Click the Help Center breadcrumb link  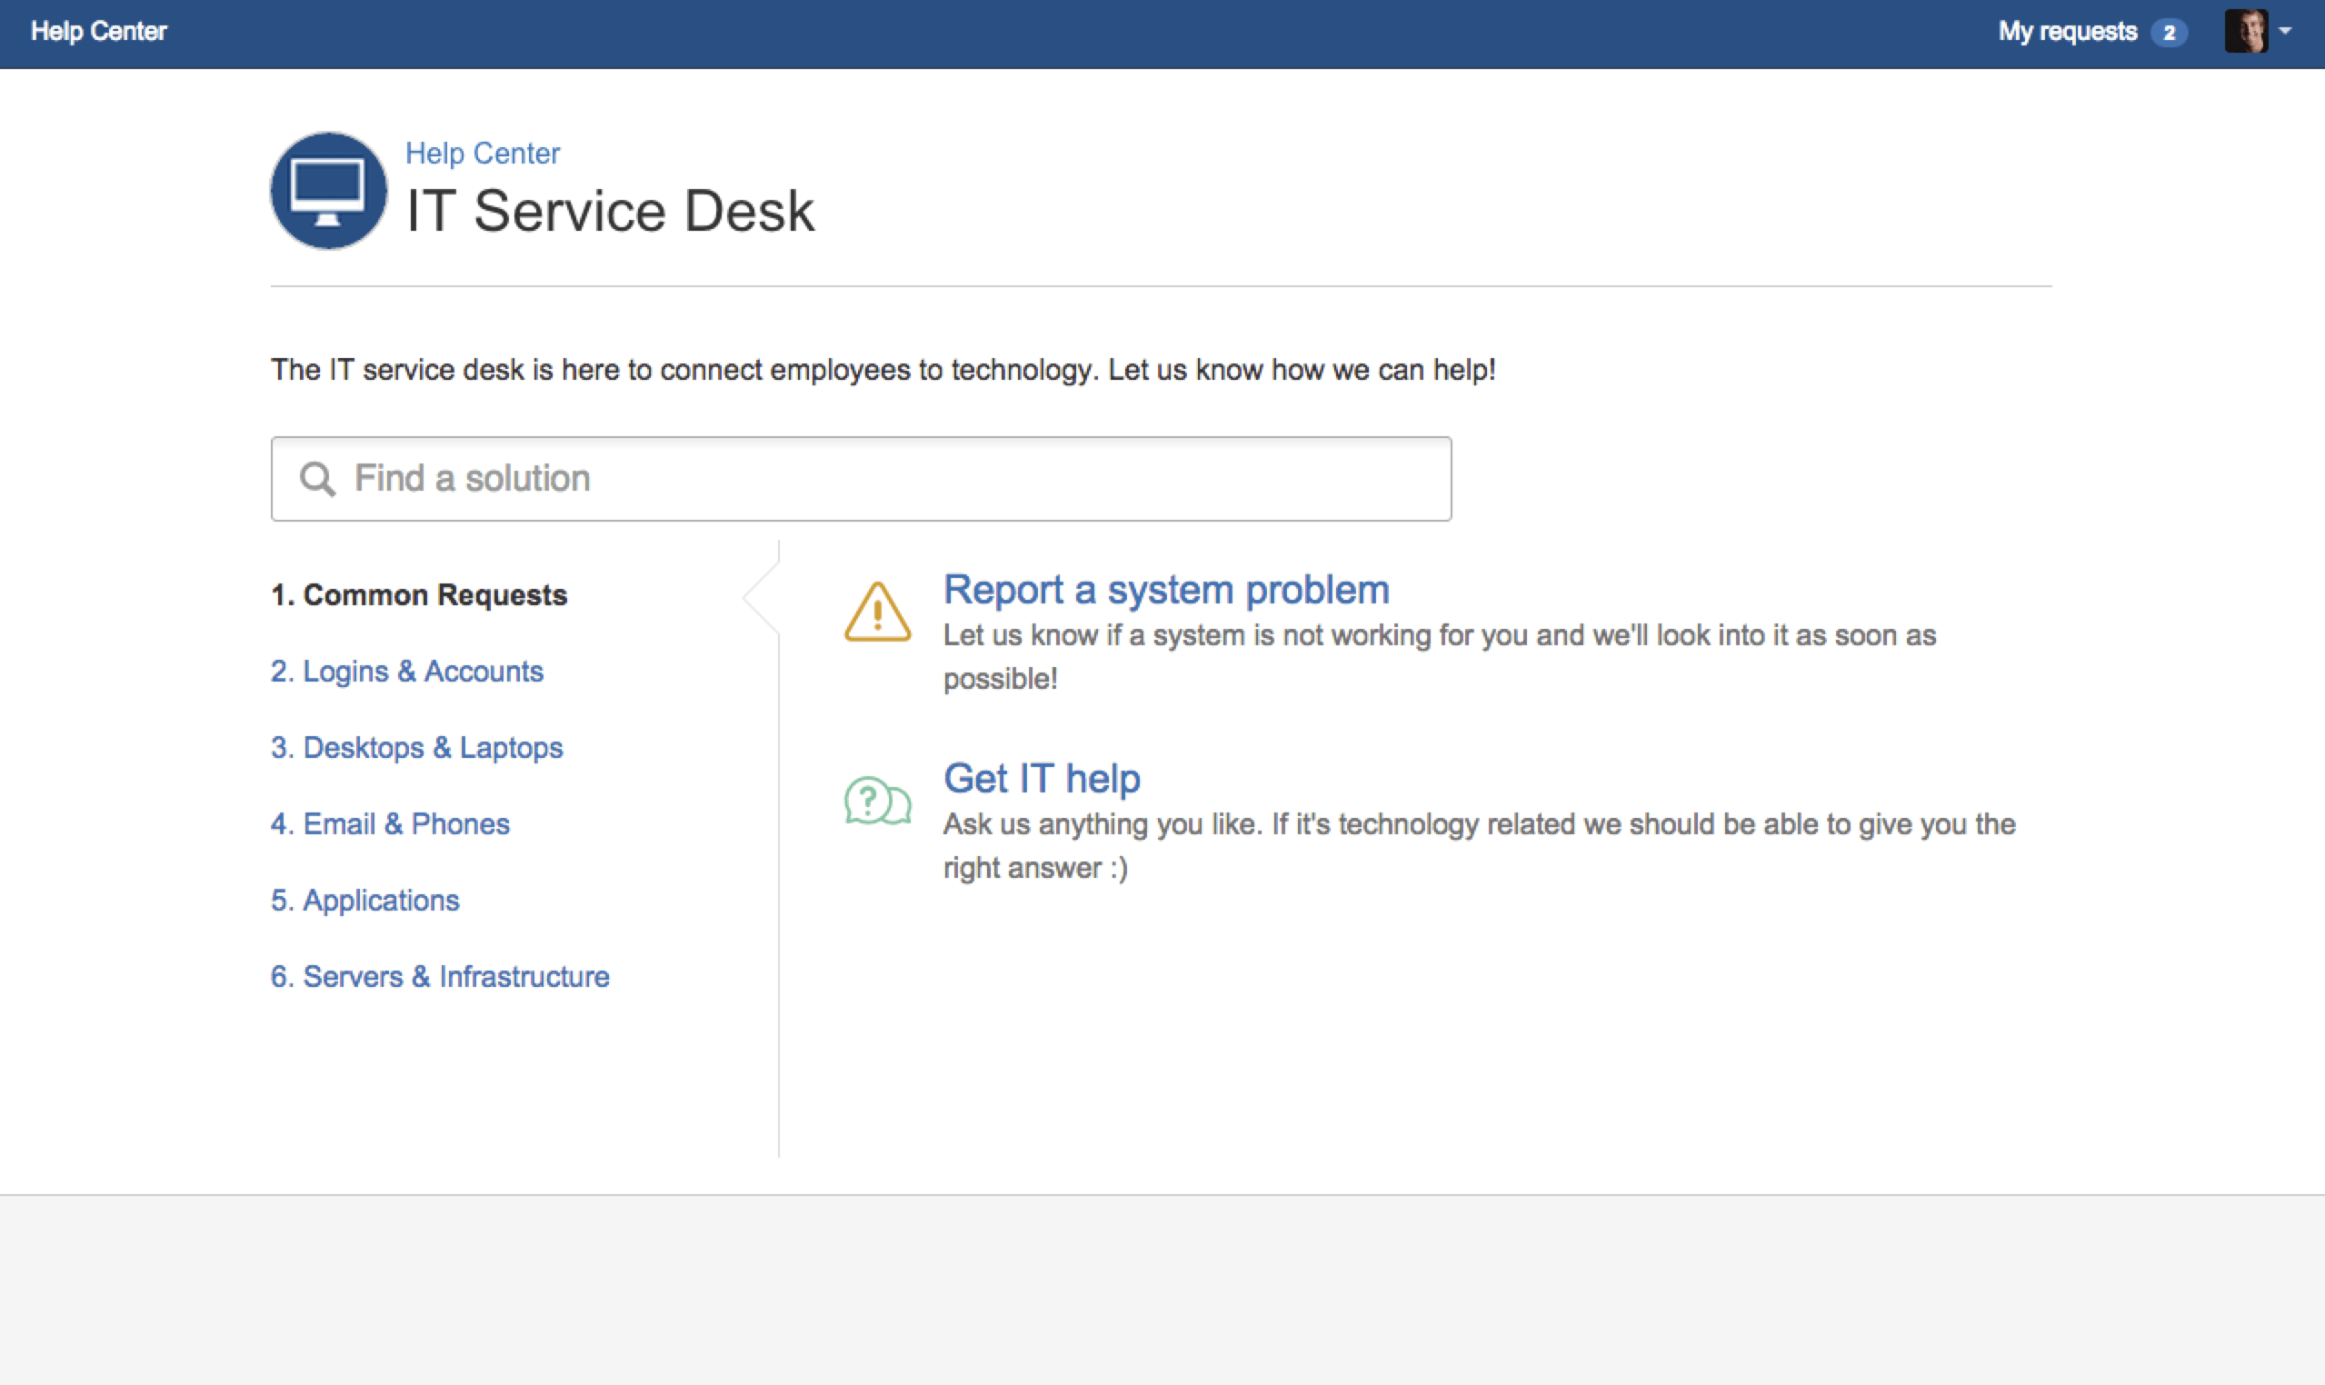pyautogui.click(x=483, y=153)
